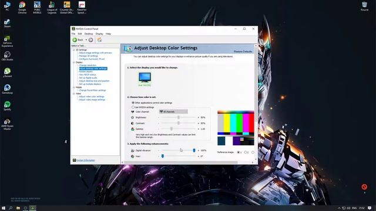Select Other applications control color settings
This screenshot has width=376, height=211.
point(133,103)
